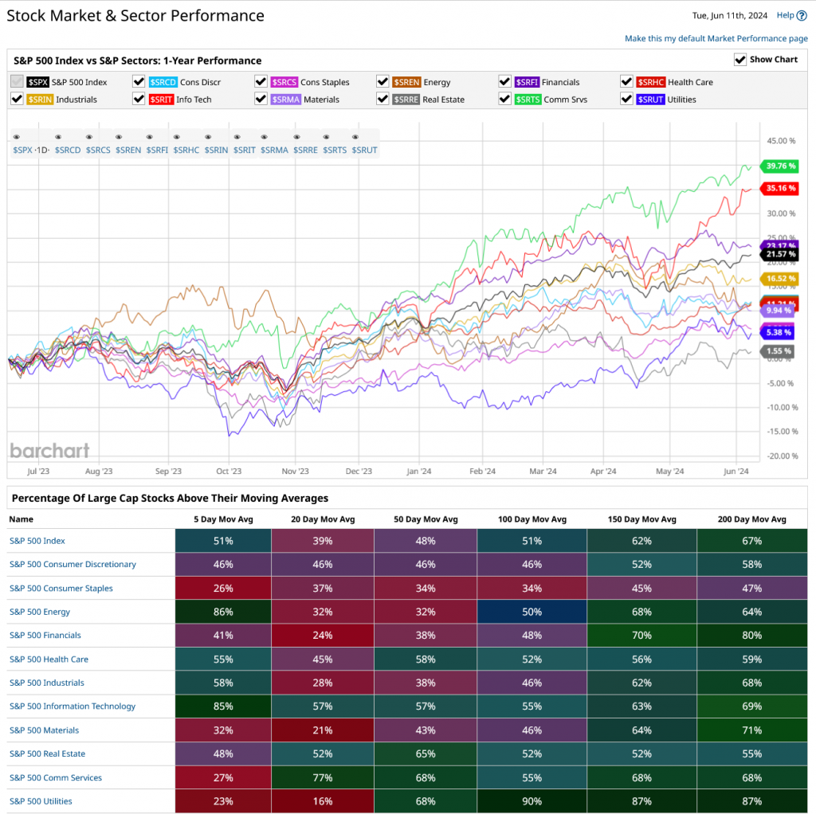This screenshot has width=816, height=814.
Task: Toggle visibility eye above $SRRE legend
Action: (296, 137)
